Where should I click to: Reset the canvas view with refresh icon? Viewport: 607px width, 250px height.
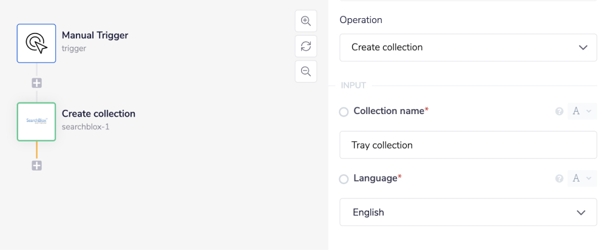306,46
